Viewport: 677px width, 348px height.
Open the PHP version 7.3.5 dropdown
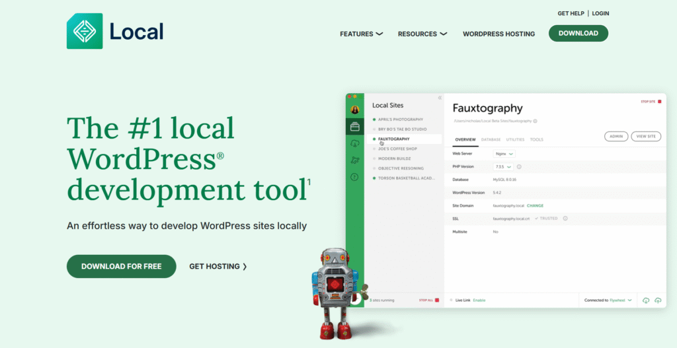click(503, 166)
